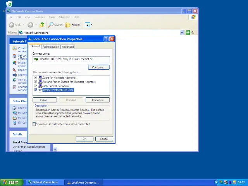The width and height of the screenshot is (248, 186).
Task: Click the green Go arrow button
Action: 188,33
